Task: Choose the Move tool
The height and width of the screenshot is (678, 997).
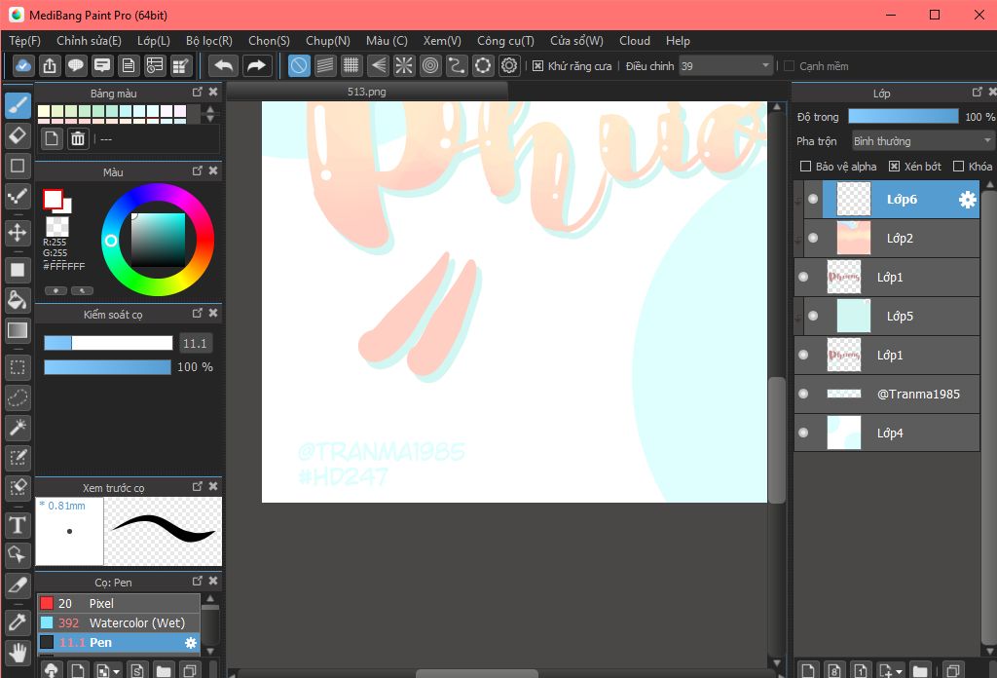Action: tap(18, 233)
